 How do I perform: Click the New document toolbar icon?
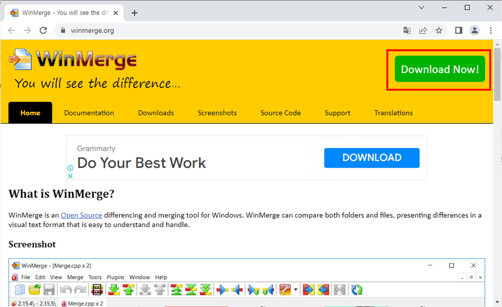point(20,290)
